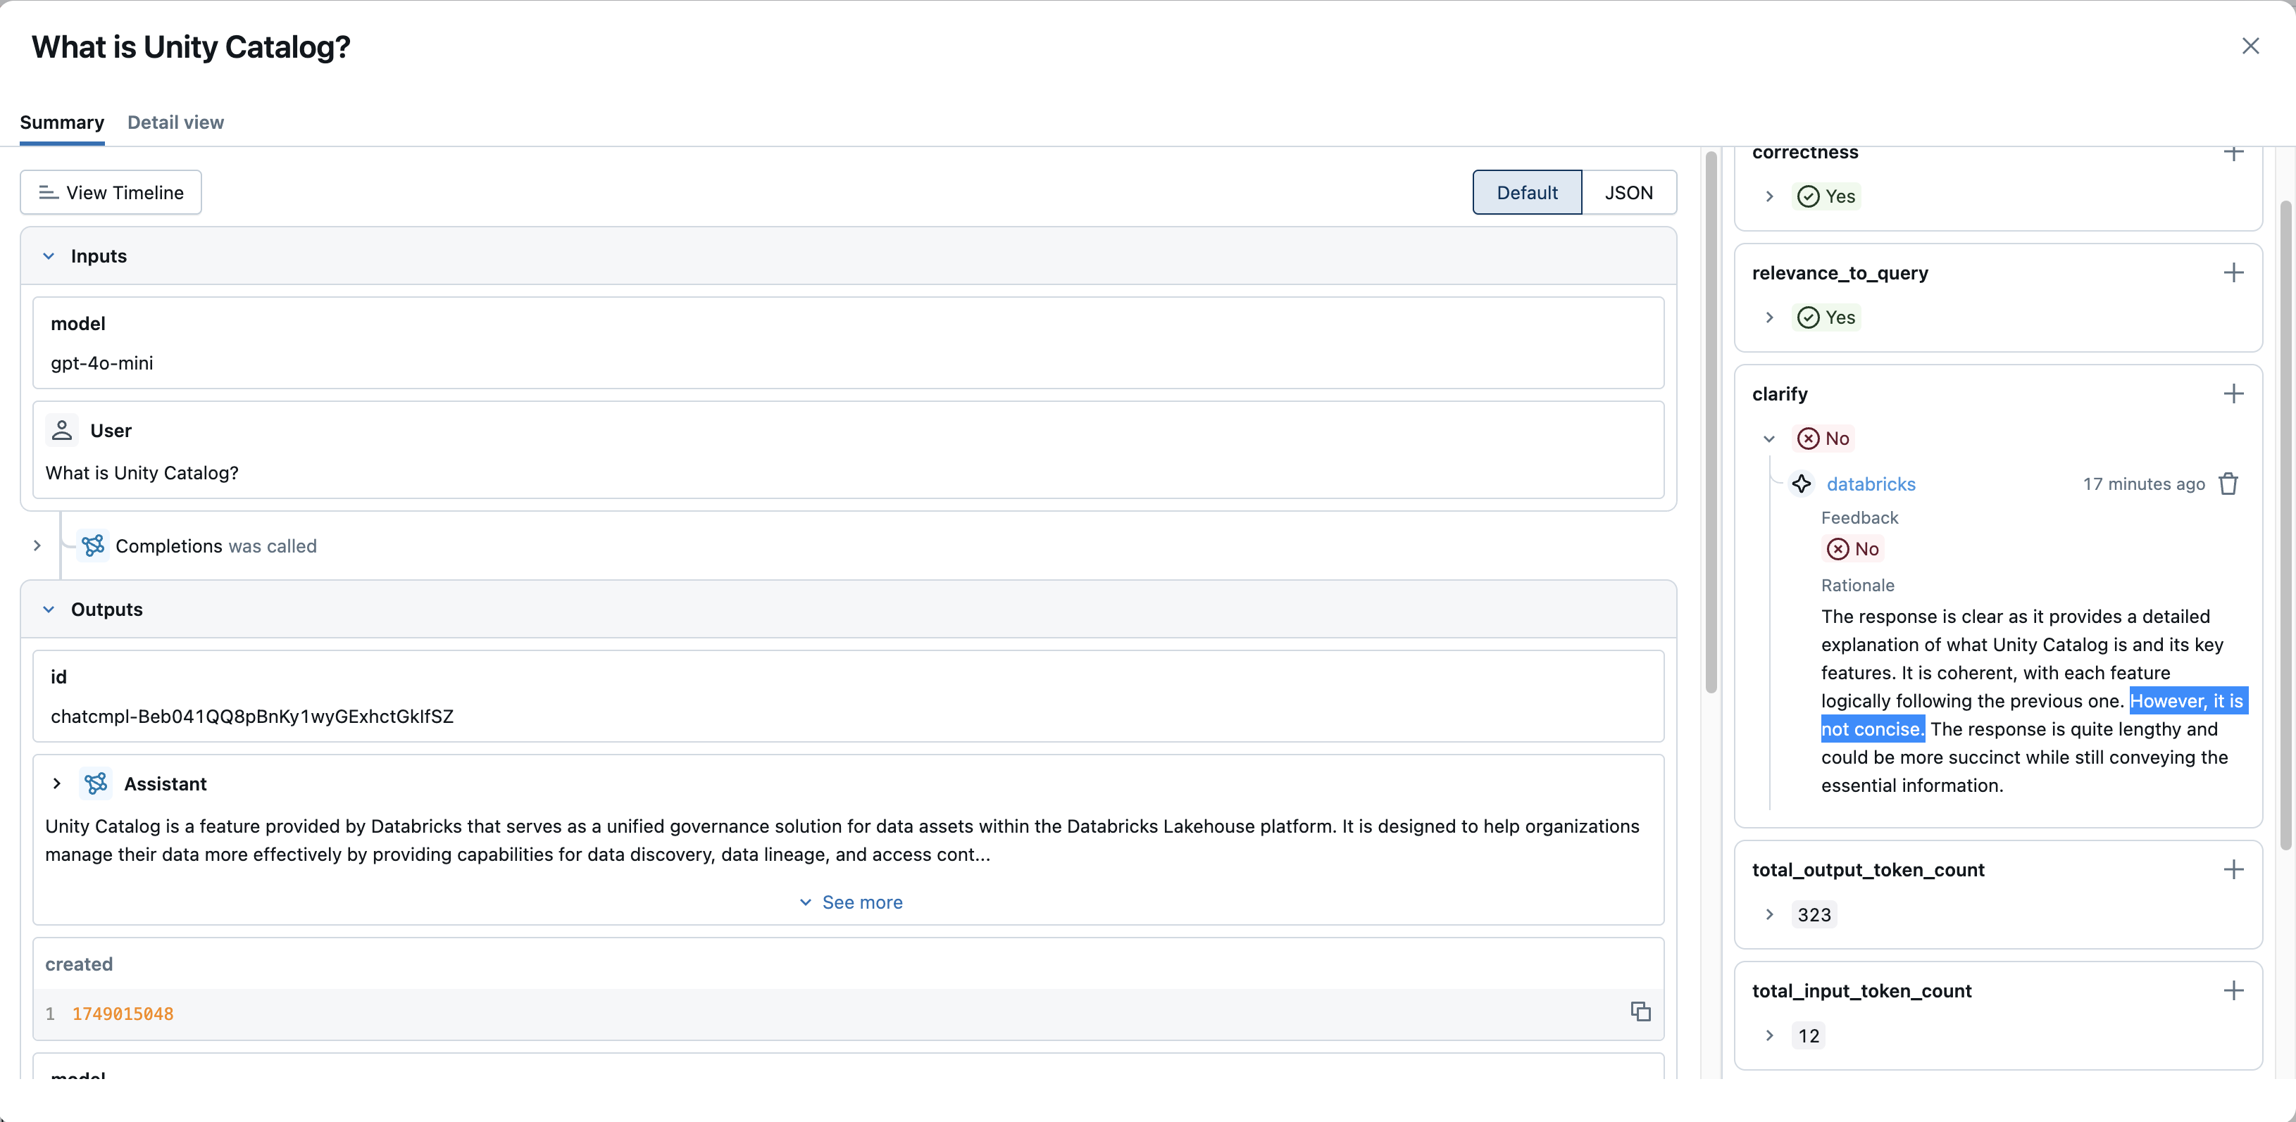Add a new assessment to correctness

coord(2233,152)
